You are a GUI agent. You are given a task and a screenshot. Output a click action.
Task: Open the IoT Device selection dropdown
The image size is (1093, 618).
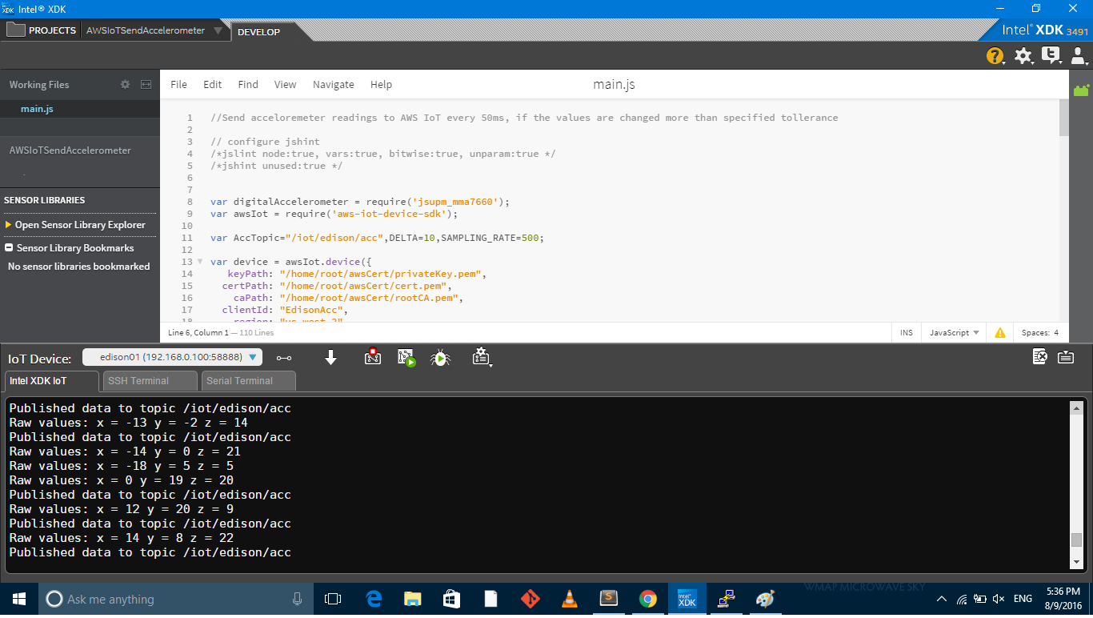(x=172, y=357)
